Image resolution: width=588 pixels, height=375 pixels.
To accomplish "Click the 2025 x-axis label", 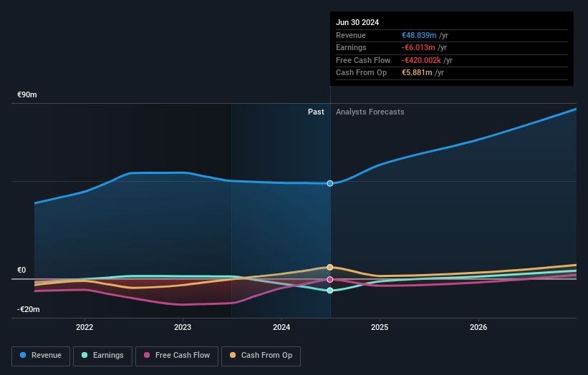I will click(380, 327).
